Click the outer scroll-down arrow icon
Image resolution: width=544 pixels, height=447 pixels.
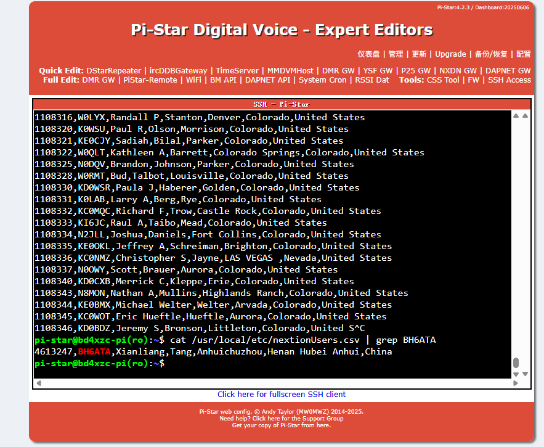[x=526, y=374]
